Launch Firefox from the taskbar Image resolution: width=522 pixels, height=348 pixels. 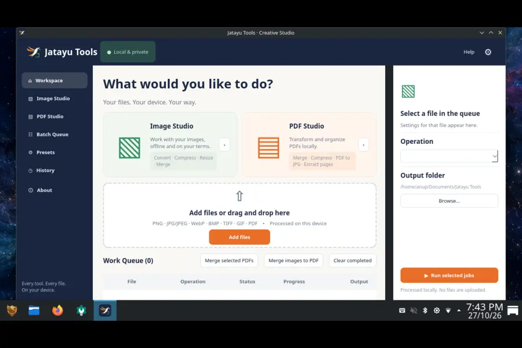[57, 310]
